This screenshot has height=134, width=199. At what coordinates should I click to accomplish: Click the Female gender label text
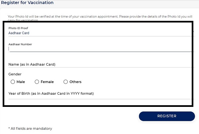tap(47, 82)
